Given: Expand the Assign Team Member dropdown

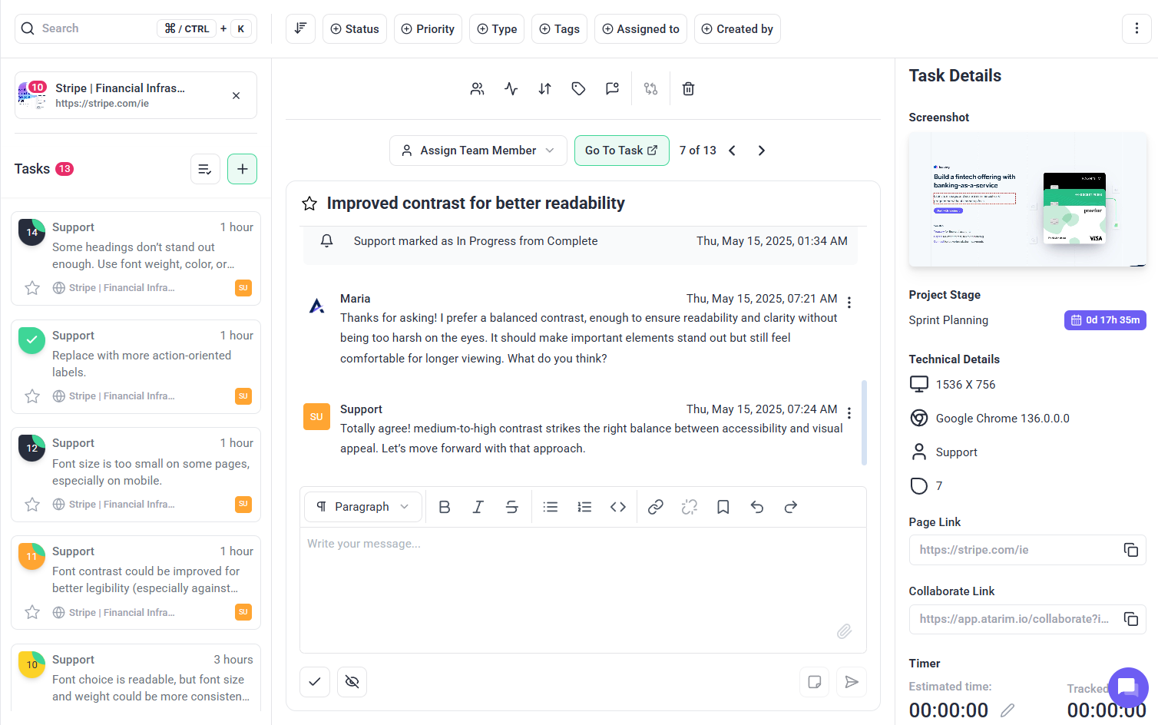Looking at the screenshot, I should pos(478,151).
